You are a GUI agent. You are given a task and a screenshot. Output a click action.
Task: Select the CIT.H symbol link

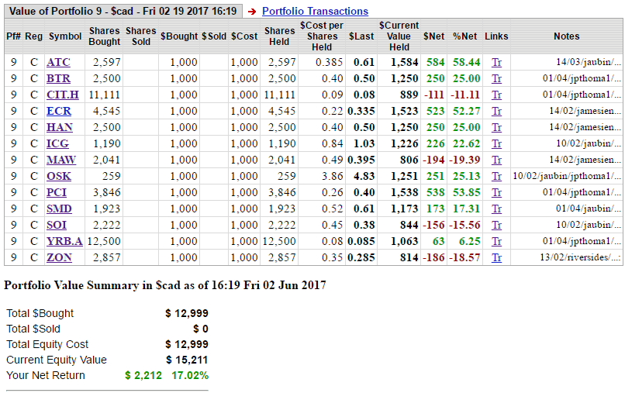click(x=63, y=95)
